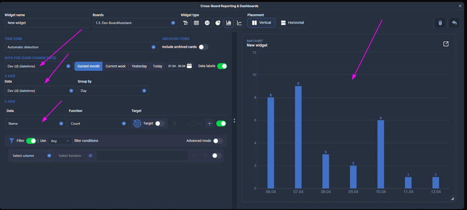Toggle Include archived cards switch
The image size is (467, 210).
(x=204, y=47)
